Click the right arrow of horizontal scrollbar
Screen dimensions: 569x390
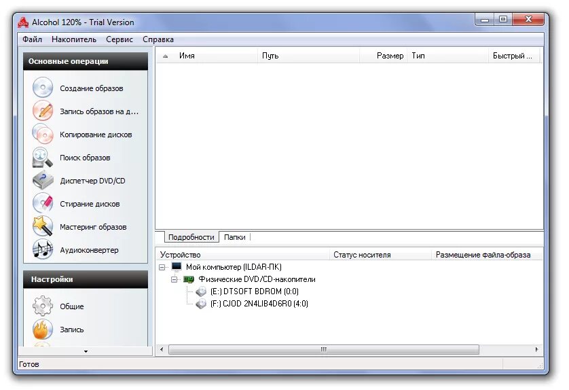pos(536,349)
